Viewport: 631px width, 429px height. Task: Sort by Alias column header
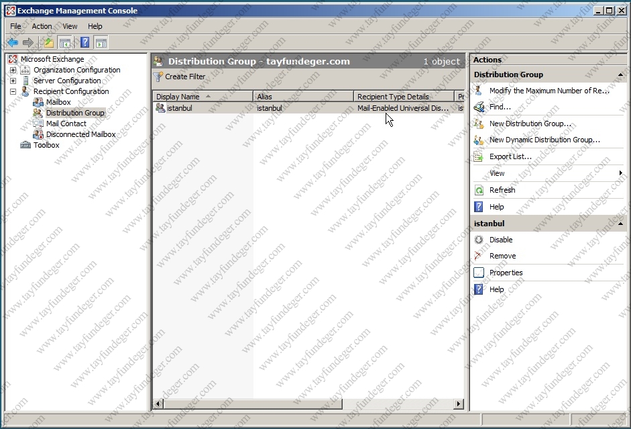pos(303,96)
